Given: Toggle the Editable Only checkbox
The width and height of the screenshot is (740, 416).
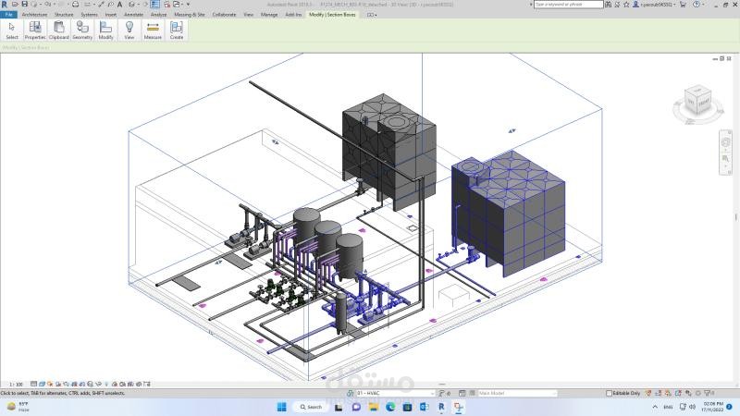Looking at the screenshot, I should coord(609,393).
